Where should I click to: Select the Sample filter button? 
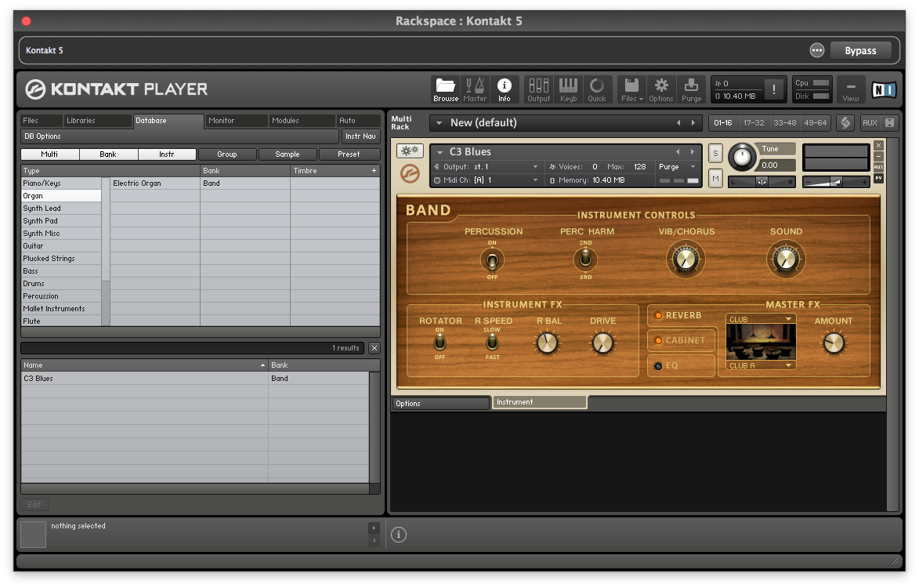(x=288, y=154)
